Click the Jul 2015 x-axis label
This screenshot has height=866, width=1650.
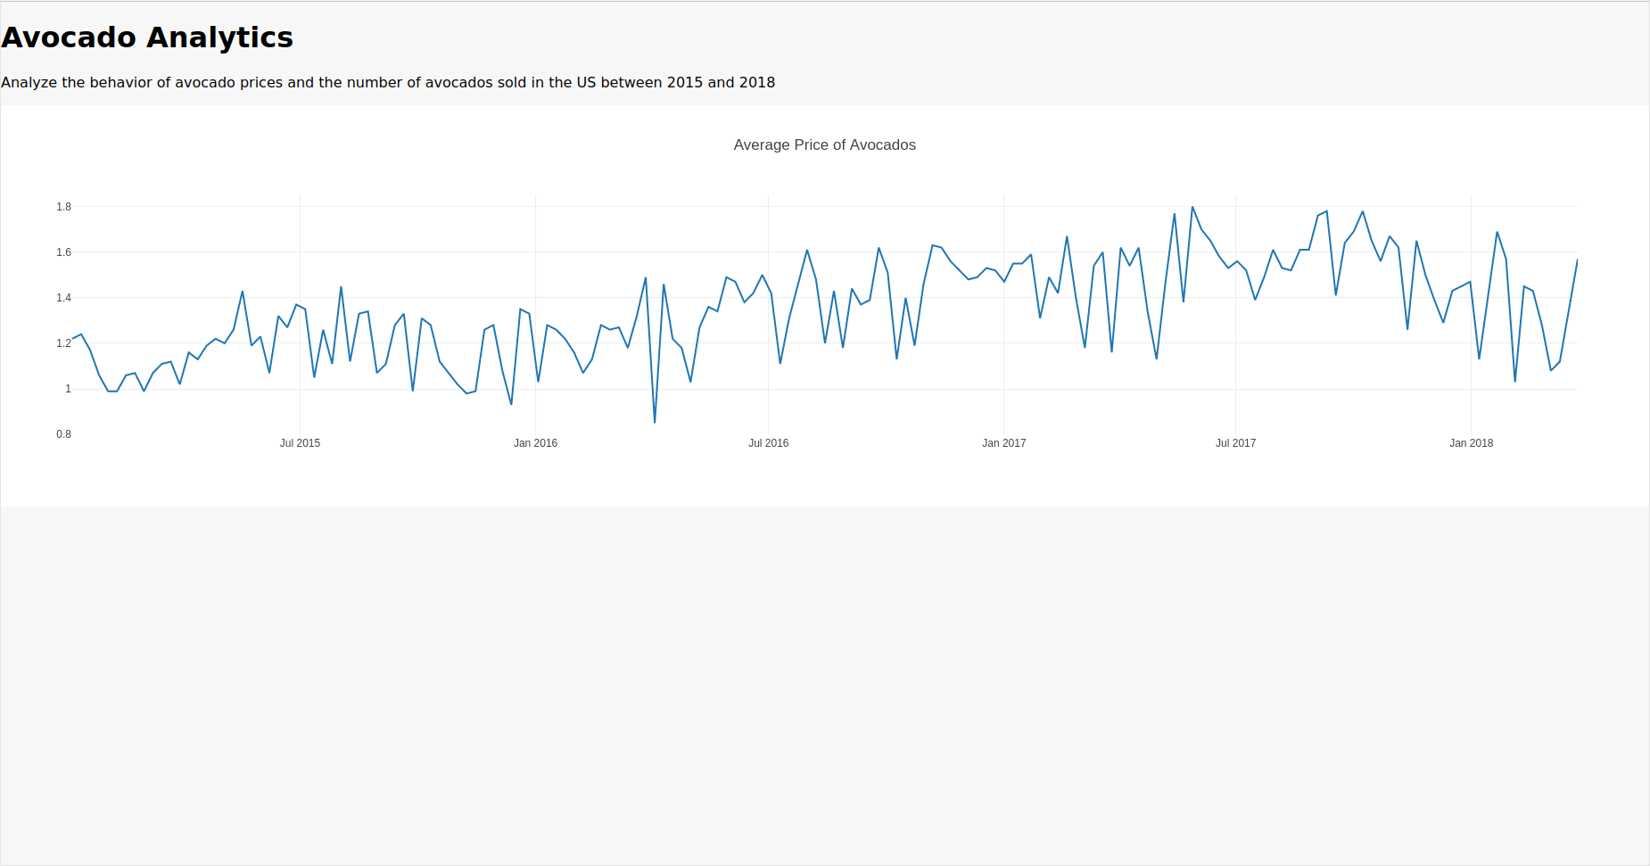(x=300, y=443)
